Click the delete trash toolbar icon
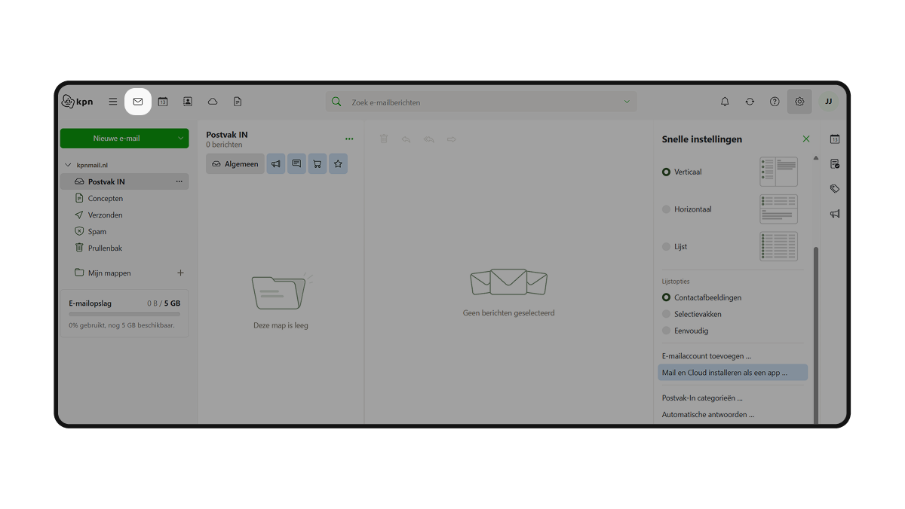 (x=384, y=139)
